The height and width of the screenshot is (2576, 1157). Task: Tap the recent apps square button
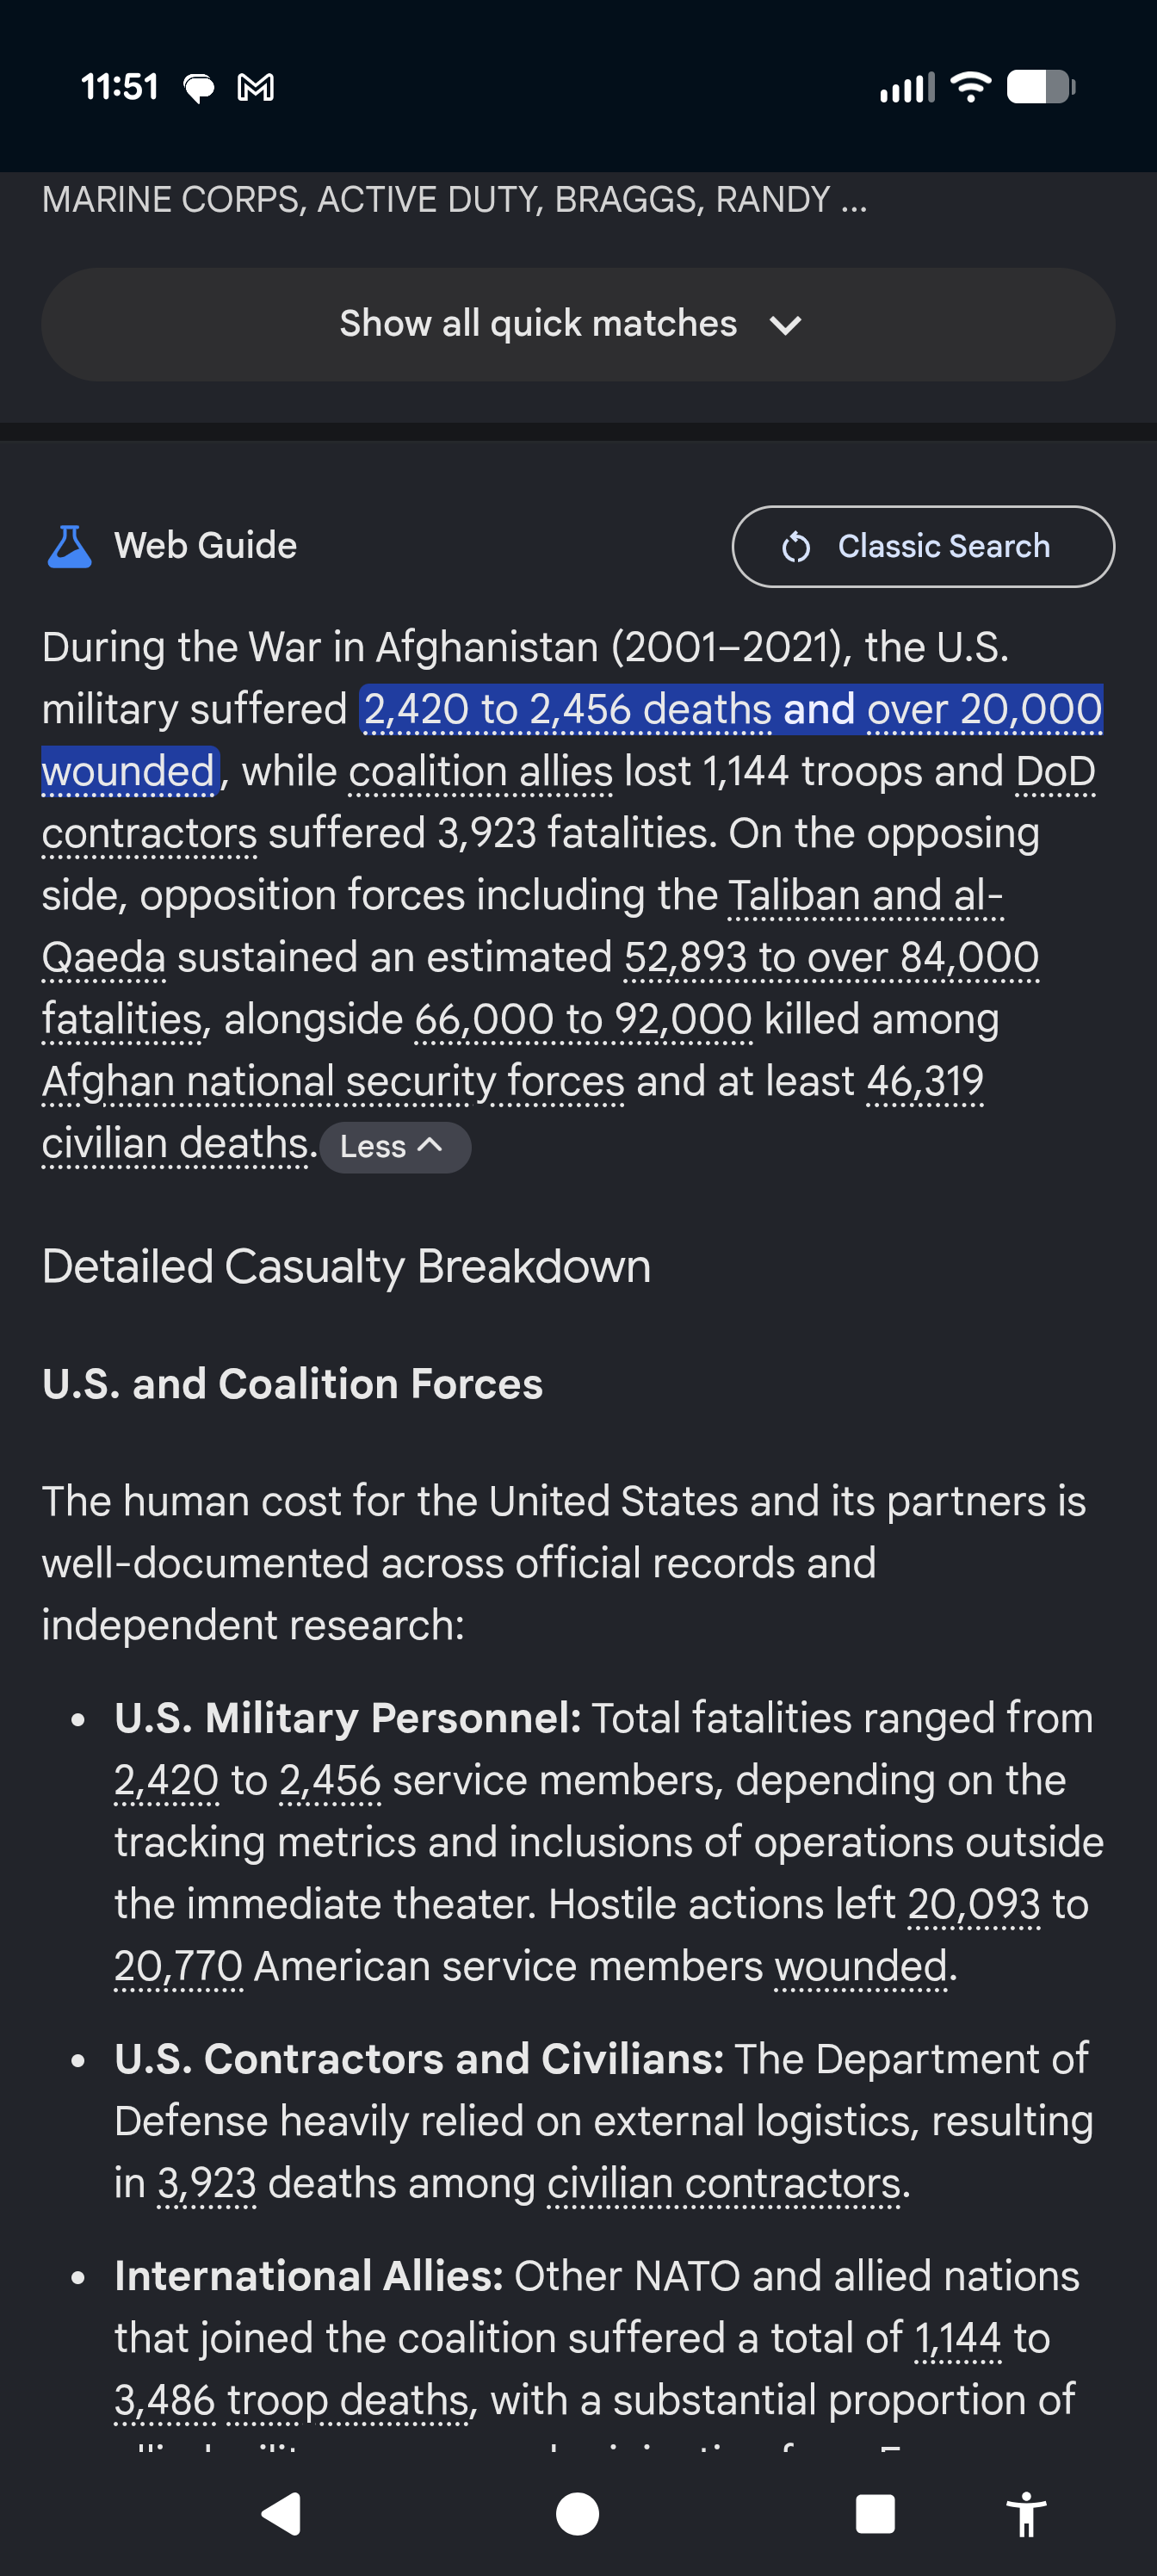[x=875, y=2513]
